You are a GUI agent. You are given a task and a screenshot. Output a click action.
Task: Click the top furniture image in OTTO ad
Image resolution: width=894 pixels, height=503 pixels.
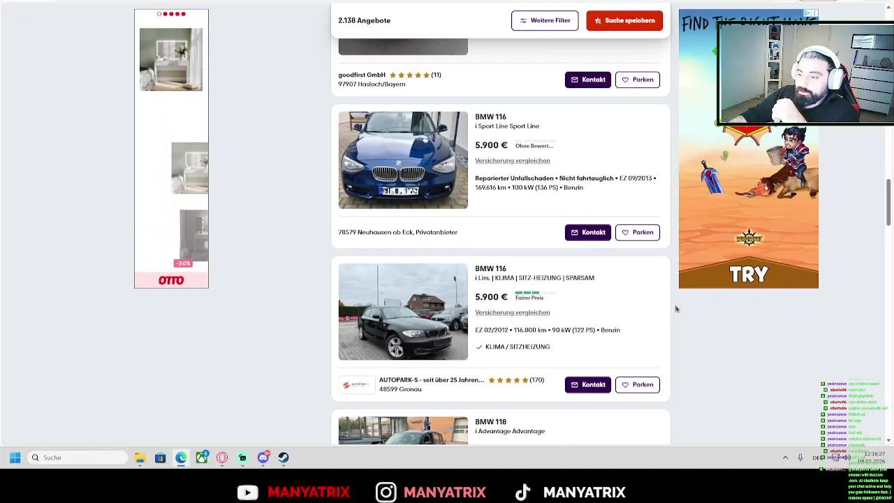coord(171,59)
